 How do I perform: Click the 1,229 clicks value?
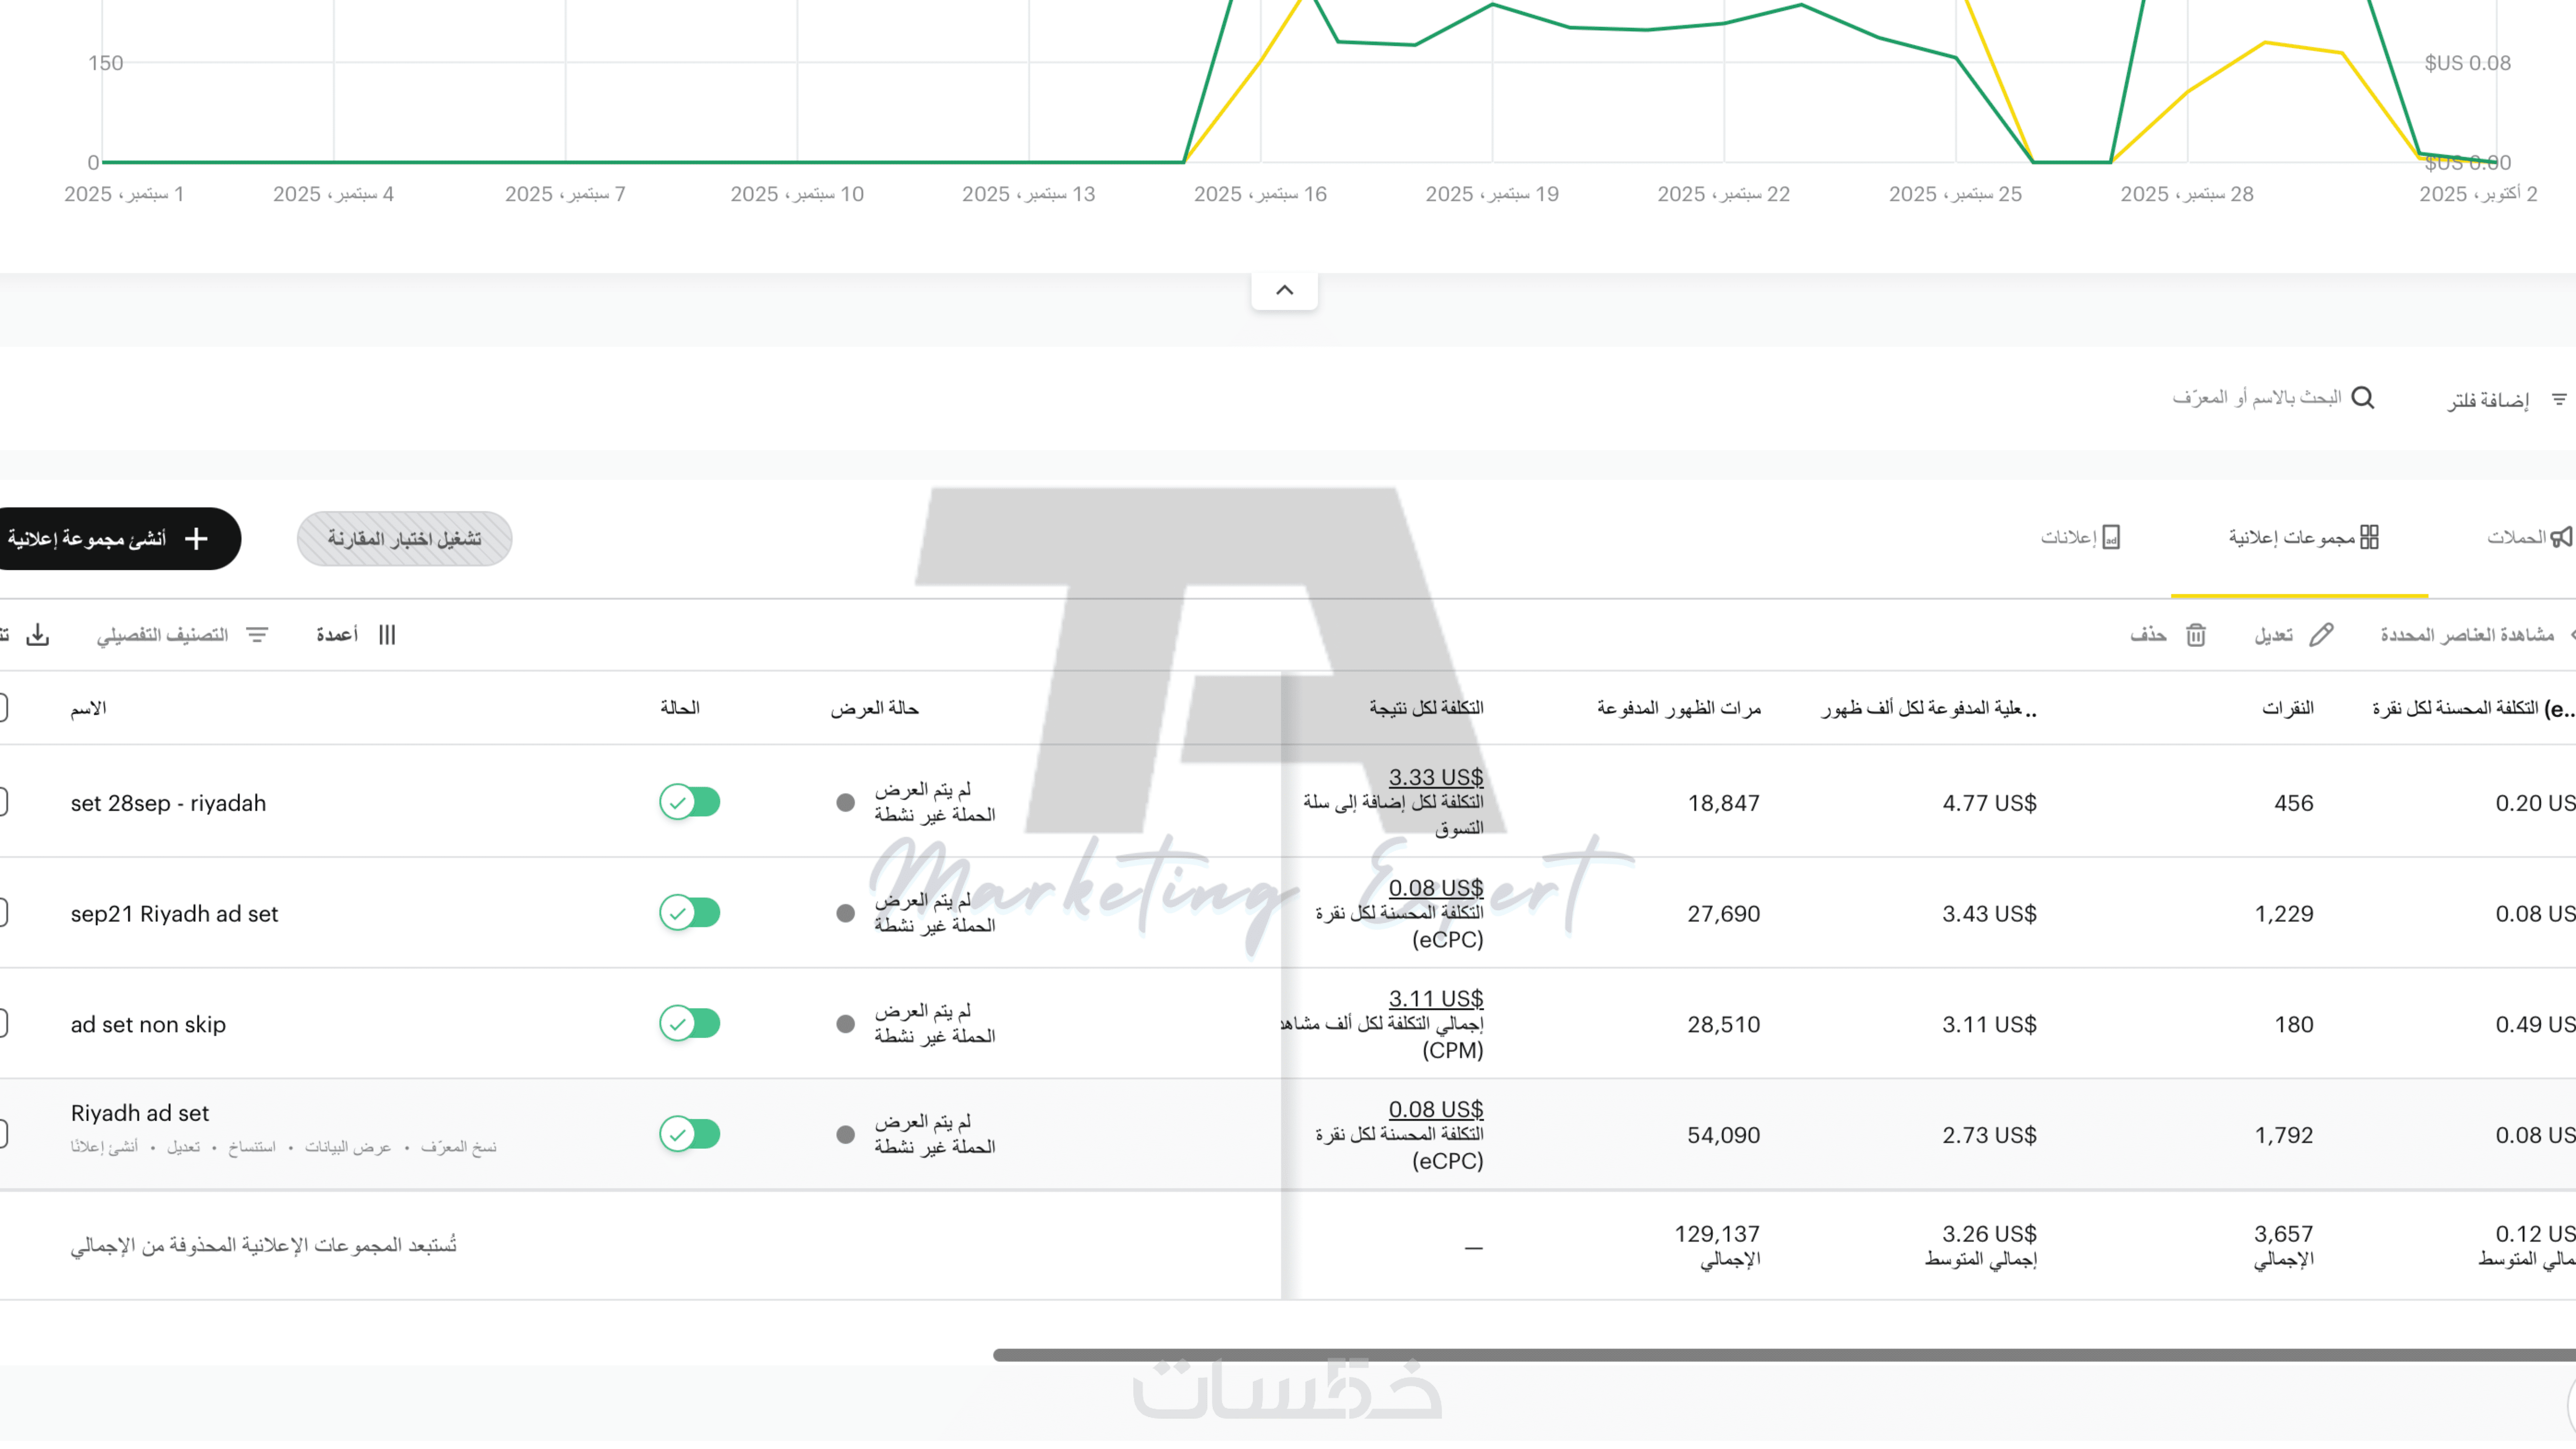(2284, 914)
